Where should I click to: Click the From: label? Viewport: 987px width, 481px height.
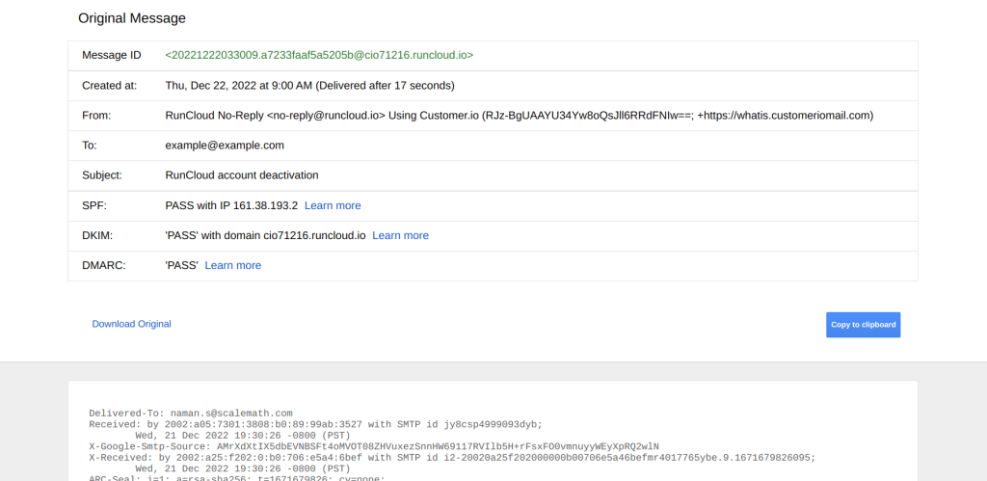pos(96,116)
